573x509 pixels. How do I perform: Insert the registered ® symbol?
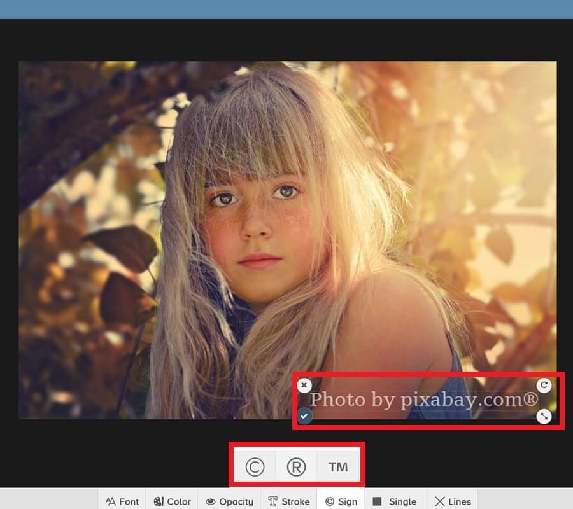click(x=296, y=466)
